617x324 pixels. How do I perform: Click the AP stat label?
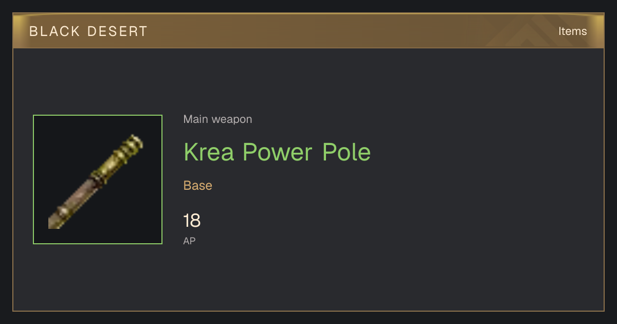189,241
